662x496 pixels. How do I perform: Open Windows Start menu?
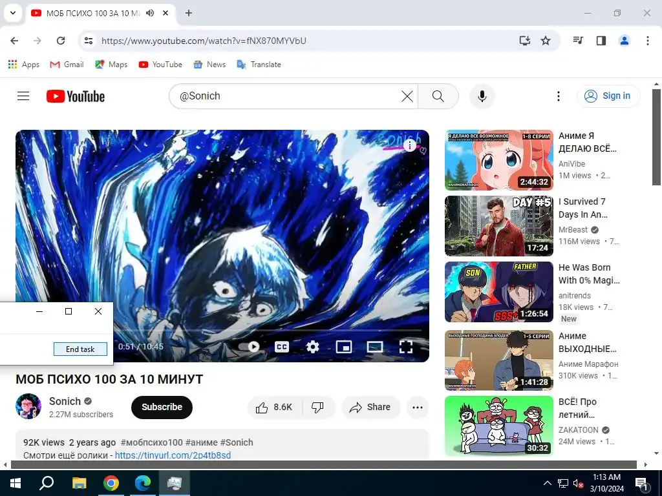pos(16,482)
